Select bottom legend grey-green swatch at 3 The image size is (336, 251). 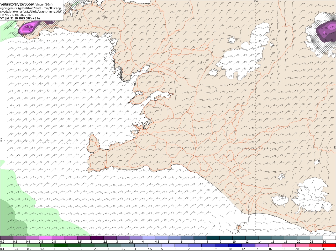[x=114, y=245]
